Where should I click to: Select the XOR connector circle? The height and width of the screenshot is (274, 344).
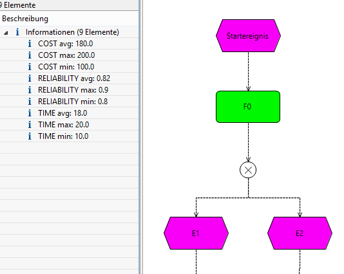[248, 170]
